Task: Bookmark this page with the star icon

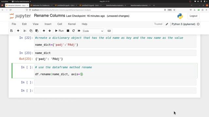Action: 174,10
